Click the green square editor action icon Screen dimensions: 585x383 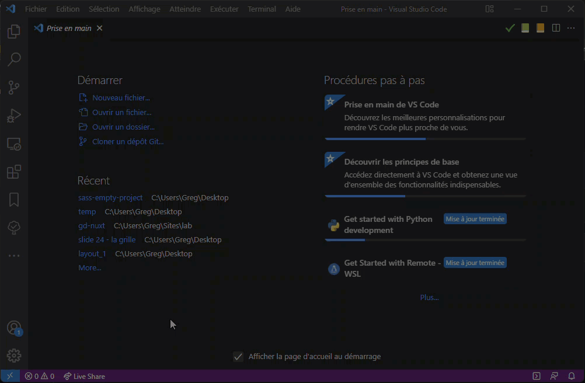tap(525, 28)
